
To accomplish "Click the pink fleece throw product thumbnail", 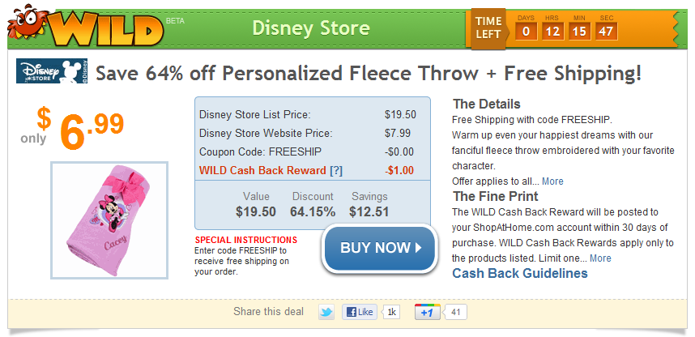I will [109, 220].
